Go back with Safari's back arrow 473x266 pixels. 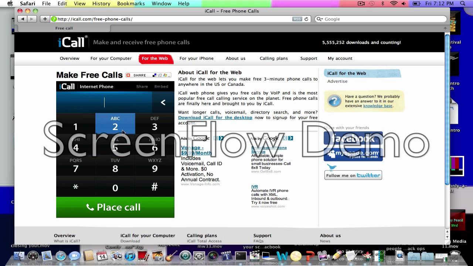(23, 19)
